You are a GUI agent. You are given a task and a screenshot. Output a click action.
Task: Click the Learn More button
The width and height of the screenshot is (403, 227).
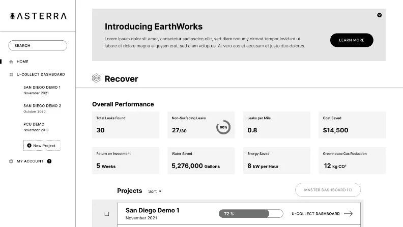(x=352, y=40)
